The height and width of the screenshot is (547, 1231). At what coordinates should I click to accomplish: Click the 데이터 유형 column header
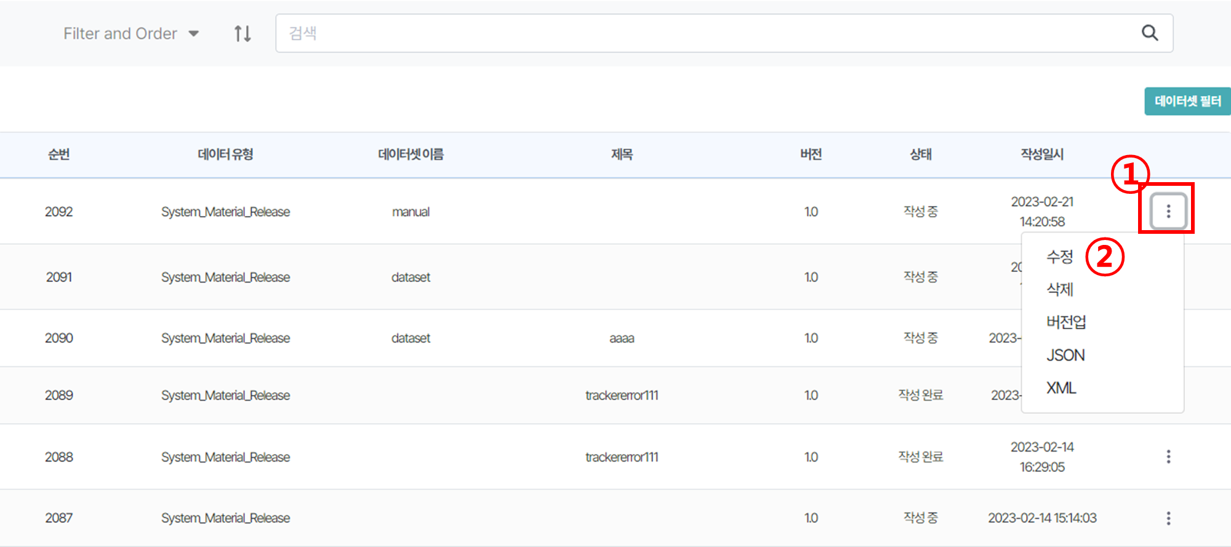click(225, 154)
